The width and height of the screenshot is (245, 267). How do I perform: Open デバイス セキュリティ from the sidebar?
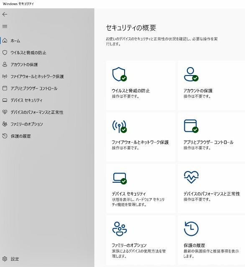pyautogui.click(x=26, y=100)
